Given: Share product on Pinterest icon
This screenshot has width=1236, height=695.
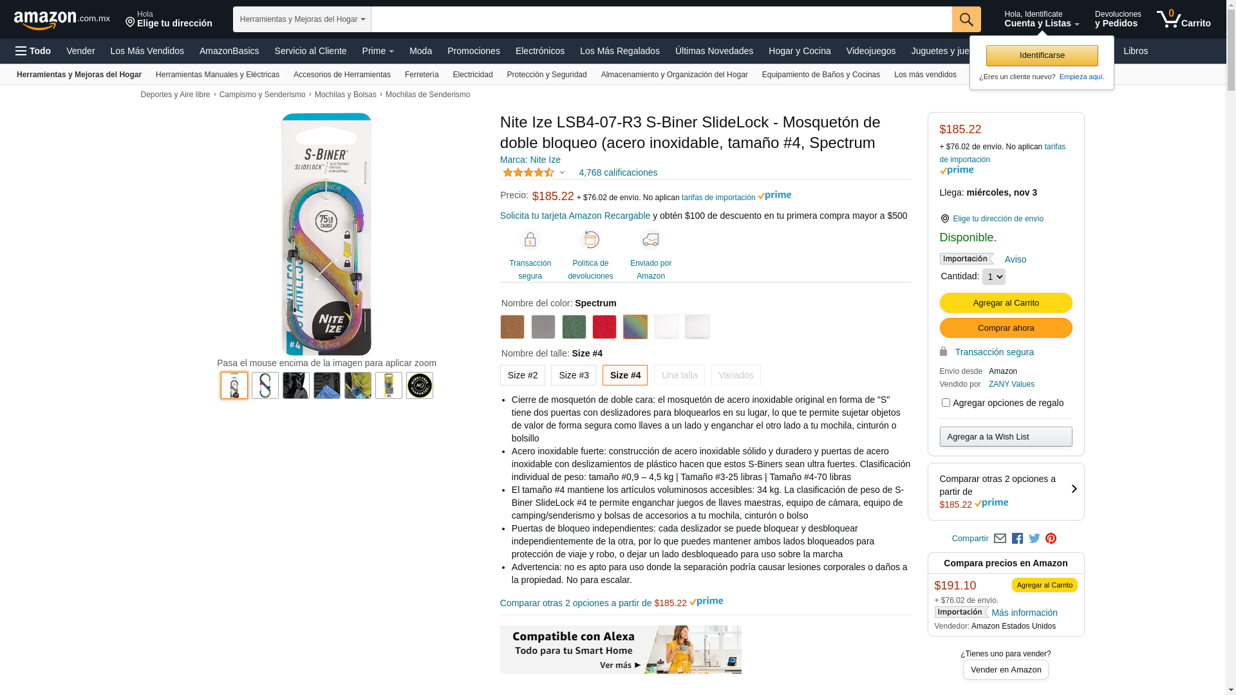Looking at the screenshot, I should tap(1051, 539).
